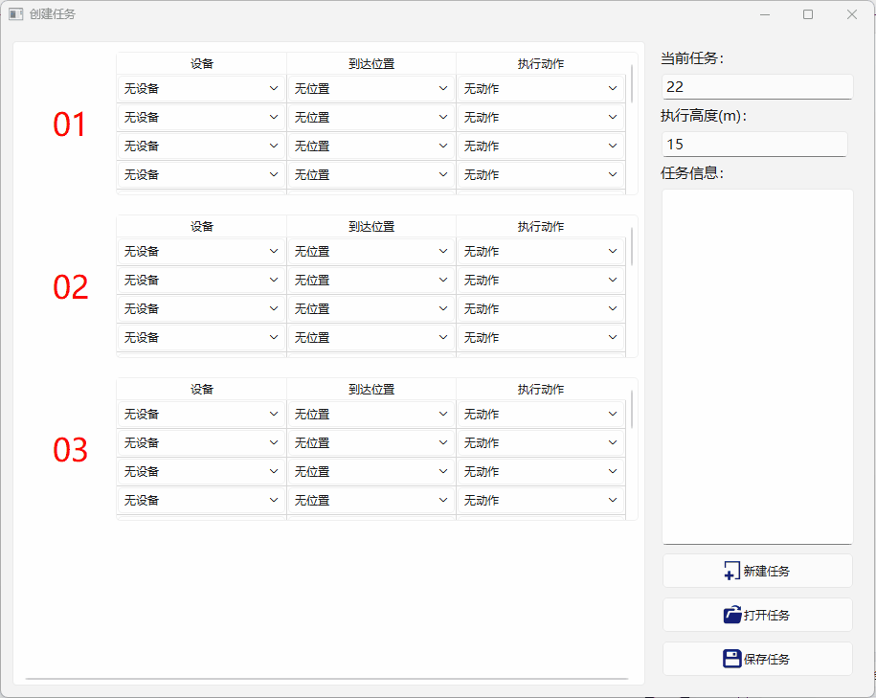Open first 无设备 dropdown in group 03
This screenshot has width=876, height=698.
(202, 414)
